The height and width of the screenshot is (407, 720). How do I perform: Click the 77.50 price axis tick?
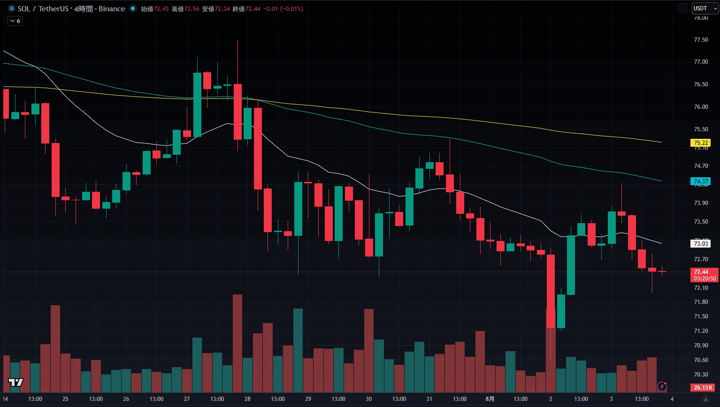coord(701,40)
